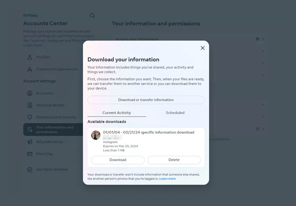Click the Meta Pay card icon
Screen dimensions: 296x206
(30, 154)
